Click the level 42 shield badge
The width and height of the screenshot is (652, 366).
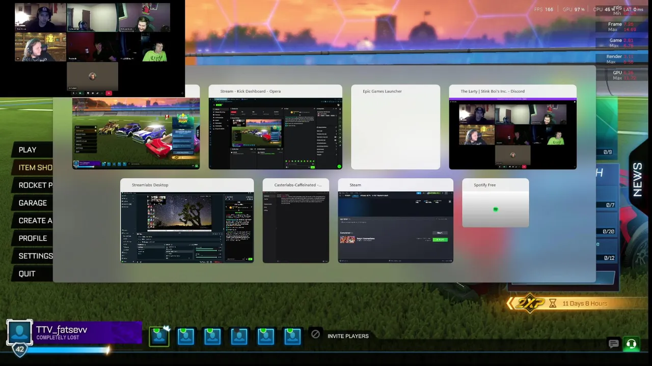[19, 350]
